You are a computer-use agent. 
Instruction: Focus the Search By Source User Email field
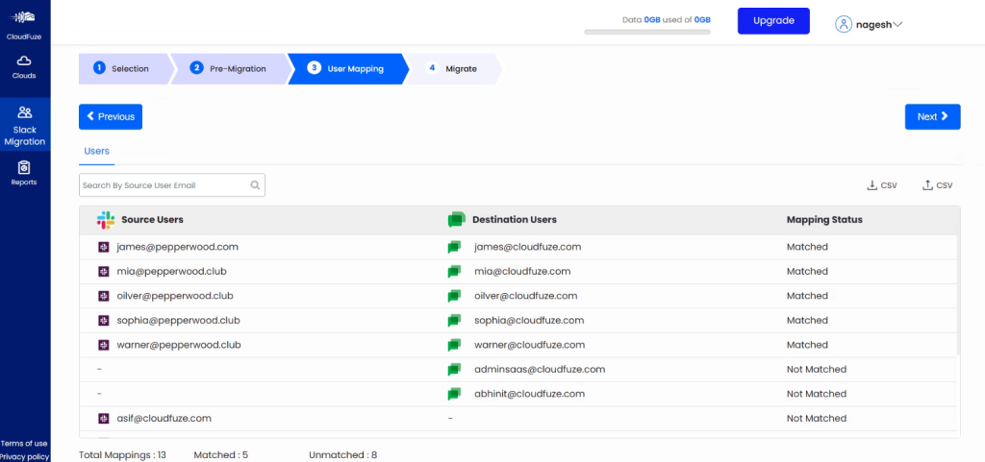[x=172, y=185]
